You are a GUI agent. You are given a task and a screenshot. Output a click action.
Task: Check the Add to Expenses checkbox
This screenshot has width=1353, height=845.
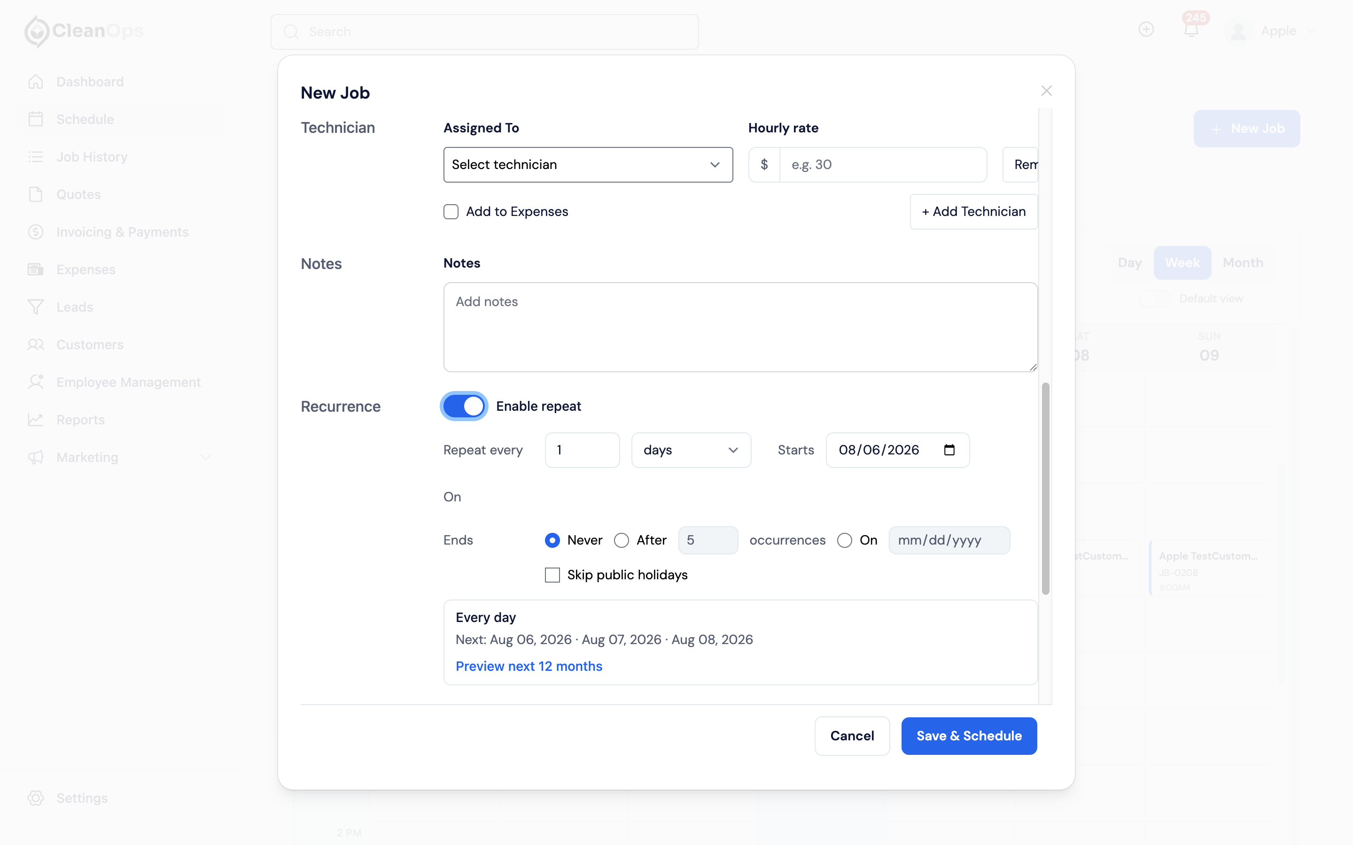pos(451,212)
